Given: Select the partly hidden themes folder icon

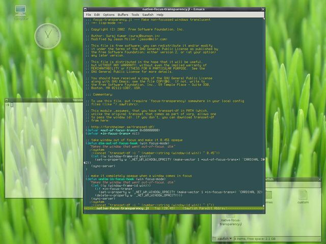Looking at the screenshot, I should pyautogui.click(x=268, y=197).
